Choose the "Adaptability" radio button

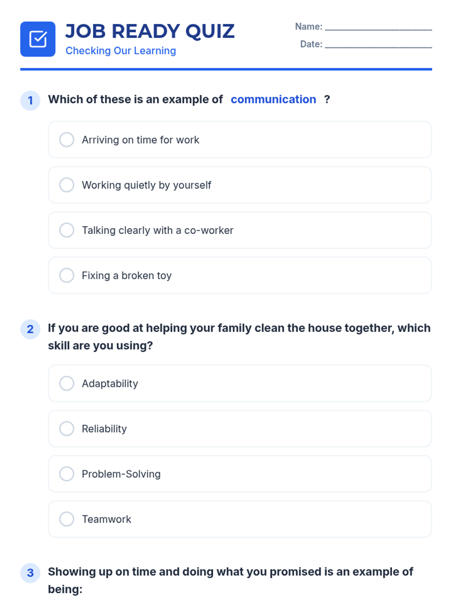(x=67, y=383)
